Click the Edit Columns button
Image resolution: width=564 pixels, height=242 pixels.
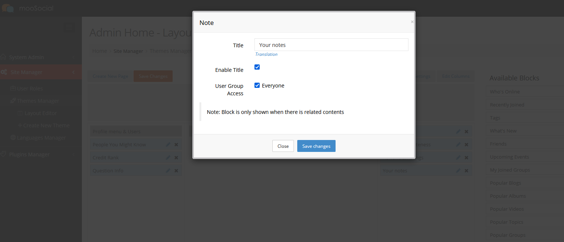(456, 76)
